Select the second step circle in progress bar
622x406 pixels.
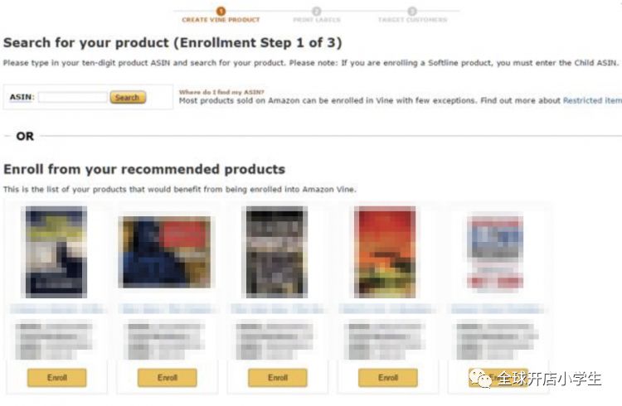[317, 11]
